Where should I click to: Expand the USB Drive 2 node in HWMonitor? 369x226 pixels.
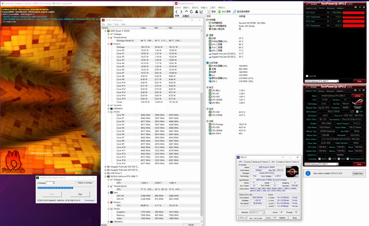click(106, 173)
